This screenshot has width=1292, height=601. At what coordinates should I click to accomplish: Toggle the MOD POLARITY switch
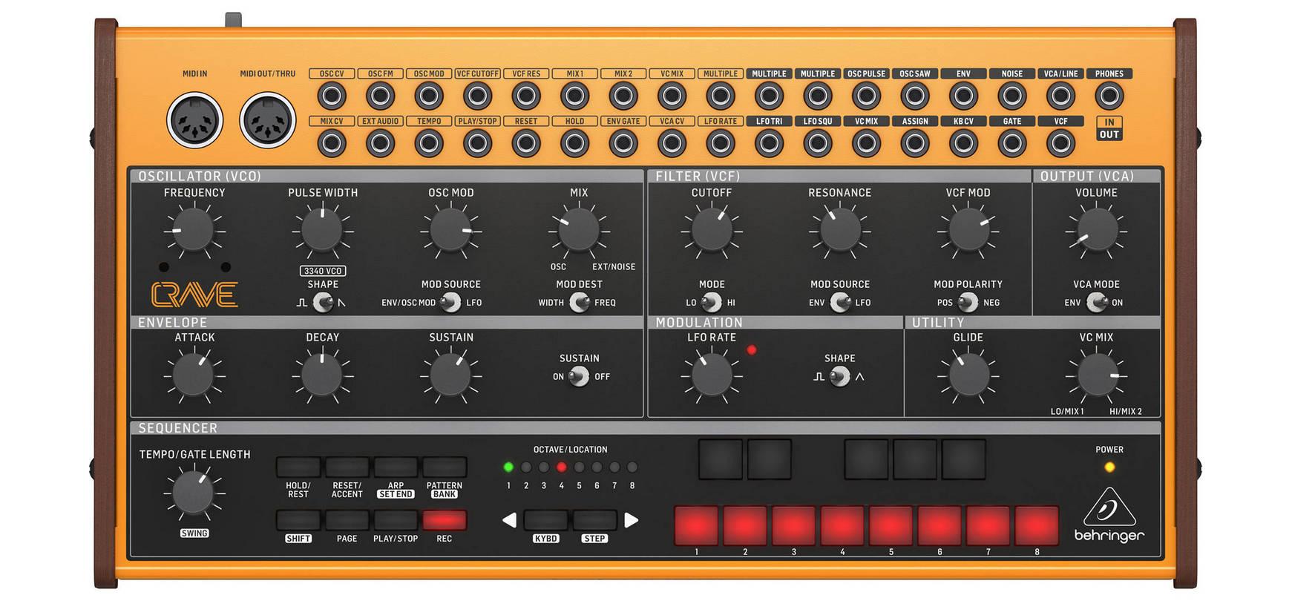[x=968, y=302]
